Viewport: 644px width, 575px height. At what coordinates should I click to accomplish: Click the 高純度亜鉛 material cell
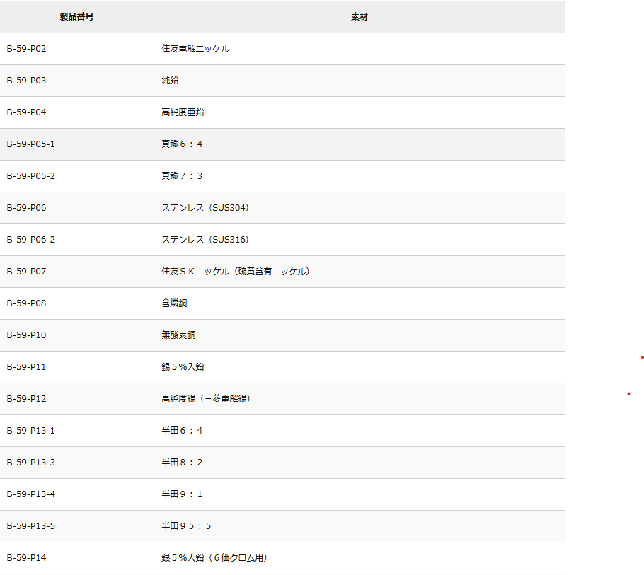(x=183, y=112)
